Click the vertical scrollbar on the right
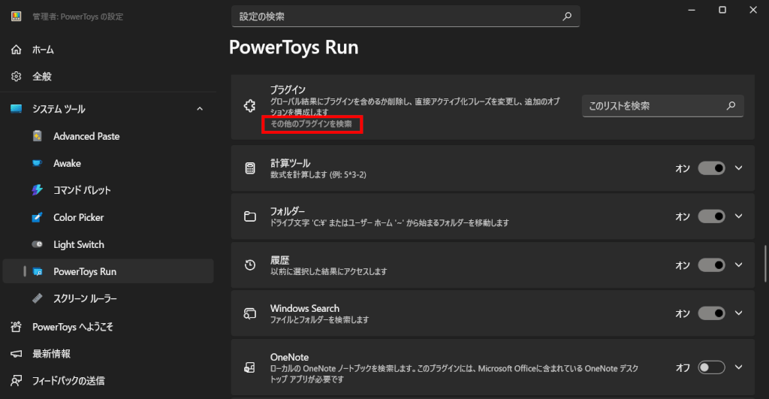This screenshot has width=769, height=399. click(765, 263)
